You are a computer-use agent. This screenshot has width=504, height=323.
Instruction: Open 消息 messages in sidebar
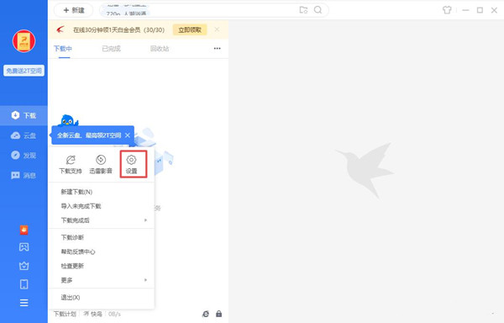[x=24, y=175]
